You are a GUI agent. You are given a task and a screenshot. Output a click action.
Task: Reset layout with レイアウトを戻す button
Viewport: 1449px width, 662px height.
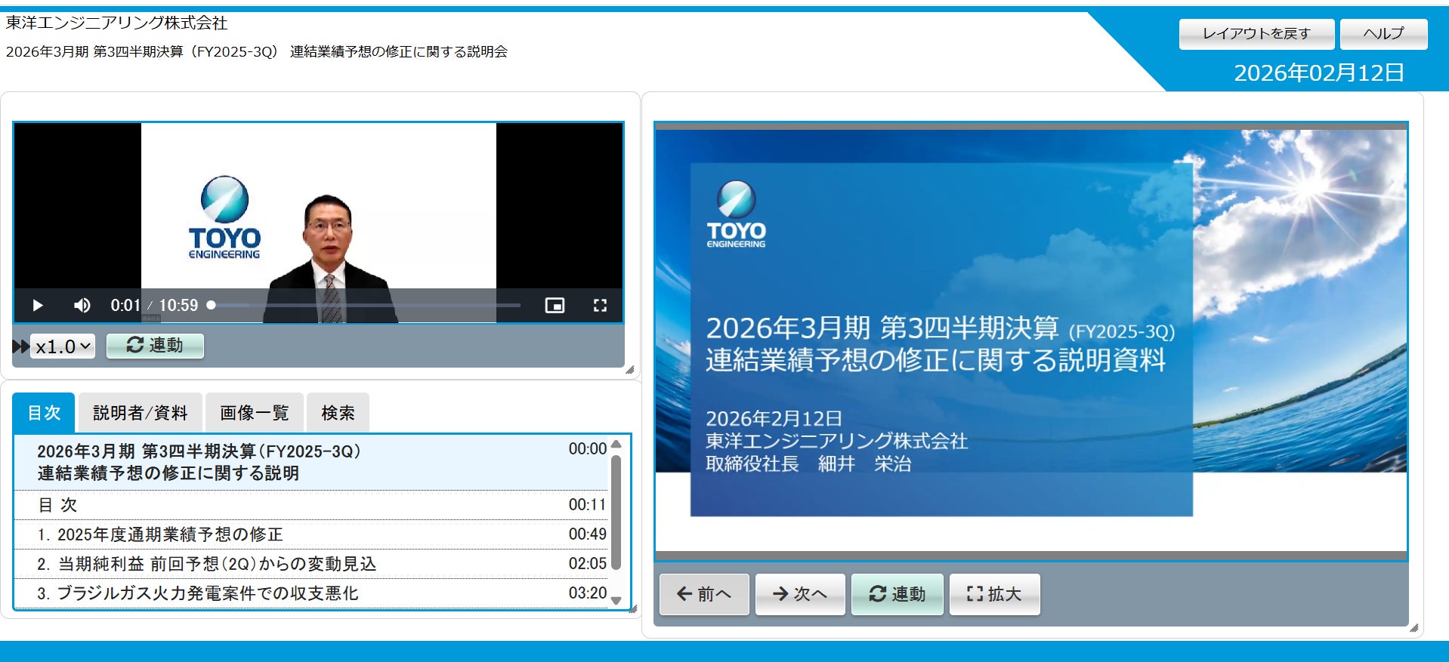coord(1256,34)
